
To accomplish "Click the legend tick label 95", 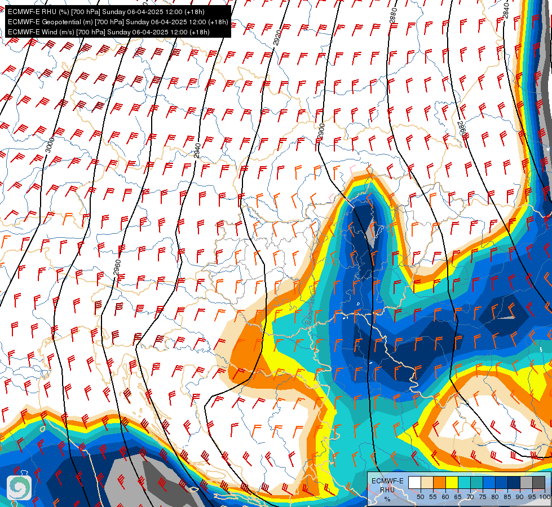I will (532, 497).
